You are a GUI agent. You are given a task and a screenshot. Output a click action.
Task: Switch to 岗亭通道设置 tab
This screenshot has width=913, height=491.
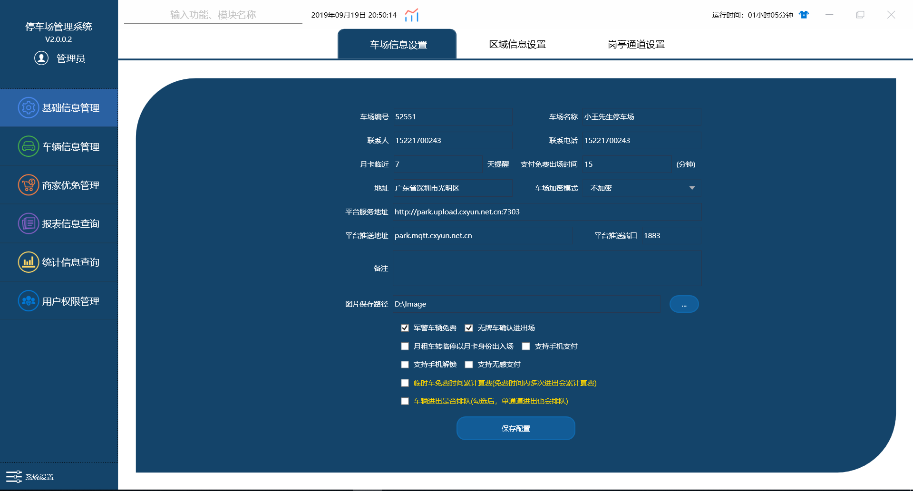click(636, 45)
